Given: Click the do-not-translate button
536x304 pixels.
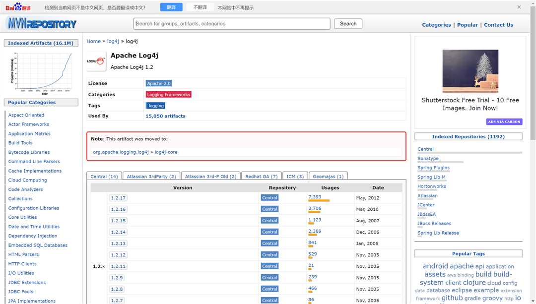Looking at the screenshot, I should [x=200, y=7].
